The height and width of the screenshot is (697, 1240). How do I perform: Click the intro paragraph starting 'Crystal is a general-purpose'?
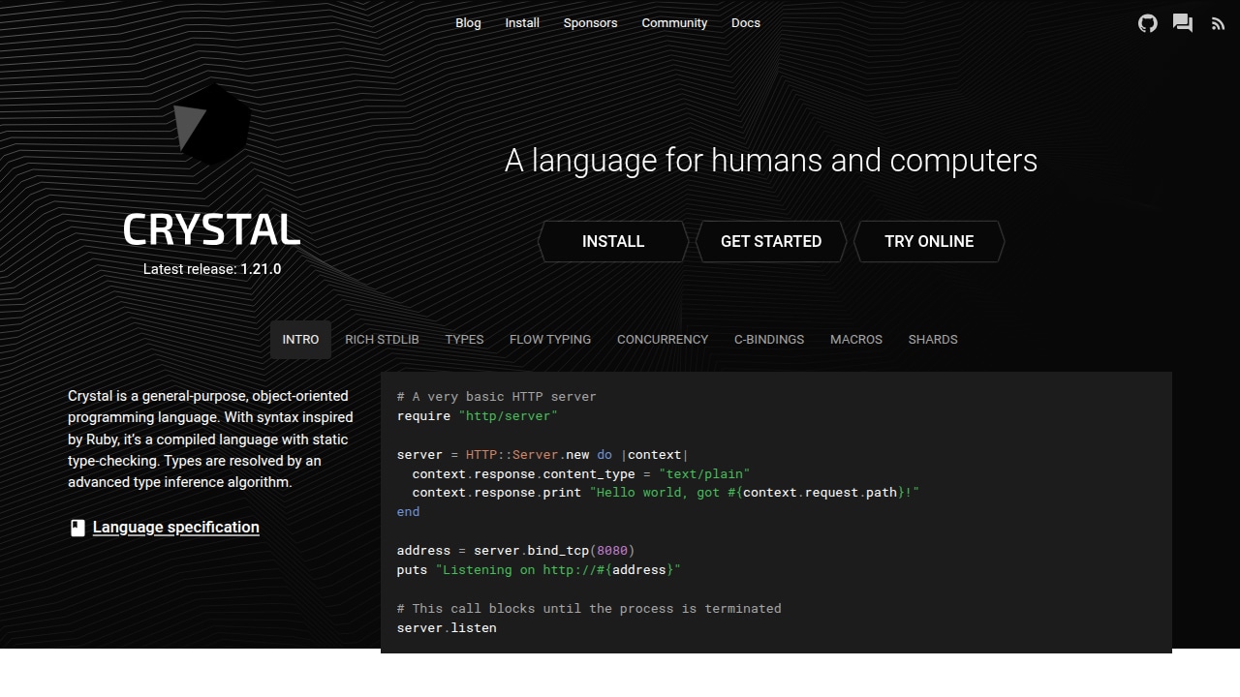tap(211, 439)
